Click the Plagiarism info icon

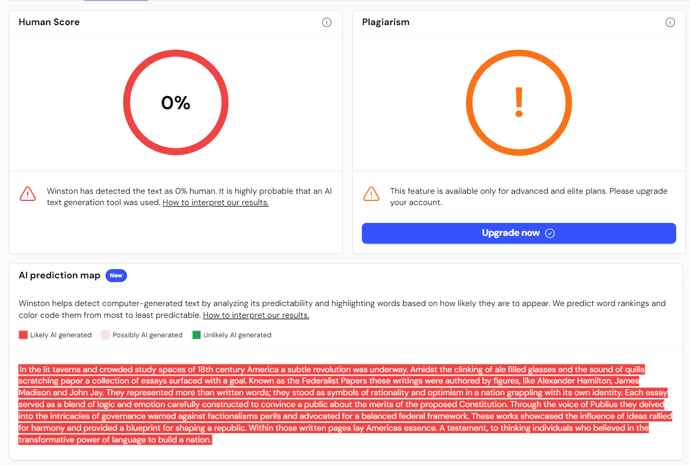670,23
